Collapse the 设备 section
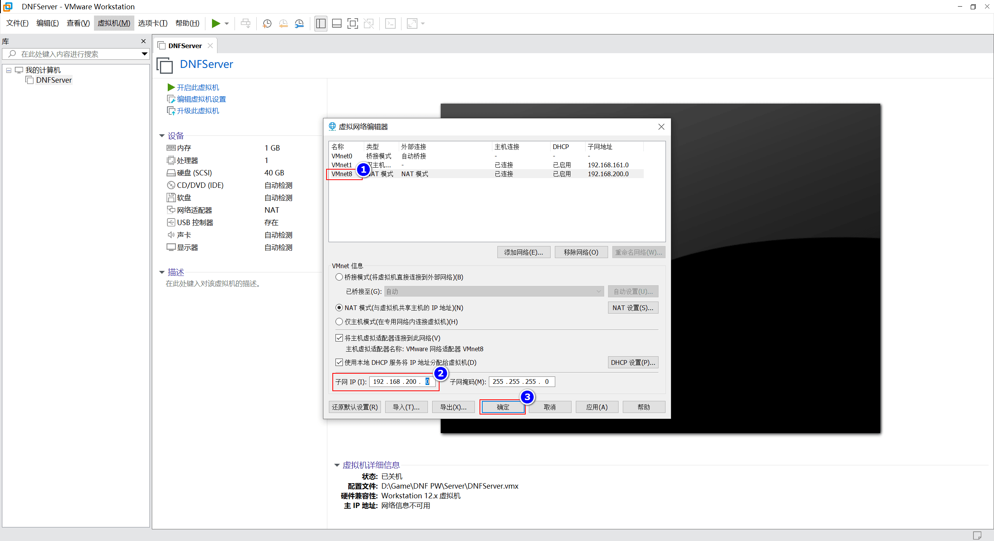The height and width of the screenshot is (541, 994). coord(162,136)
